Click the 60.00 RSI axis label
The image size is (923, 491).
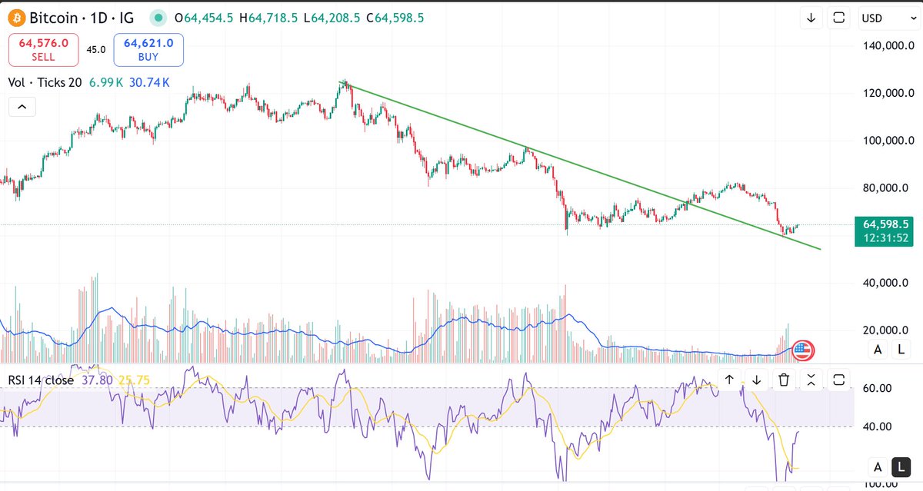(877, 388)
